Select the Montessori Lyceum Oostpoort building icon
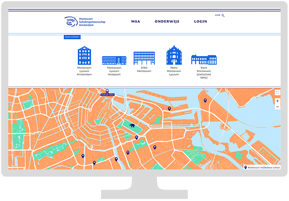Image resolution: width=289 pixels, height=201 pixels. point(114,60)
